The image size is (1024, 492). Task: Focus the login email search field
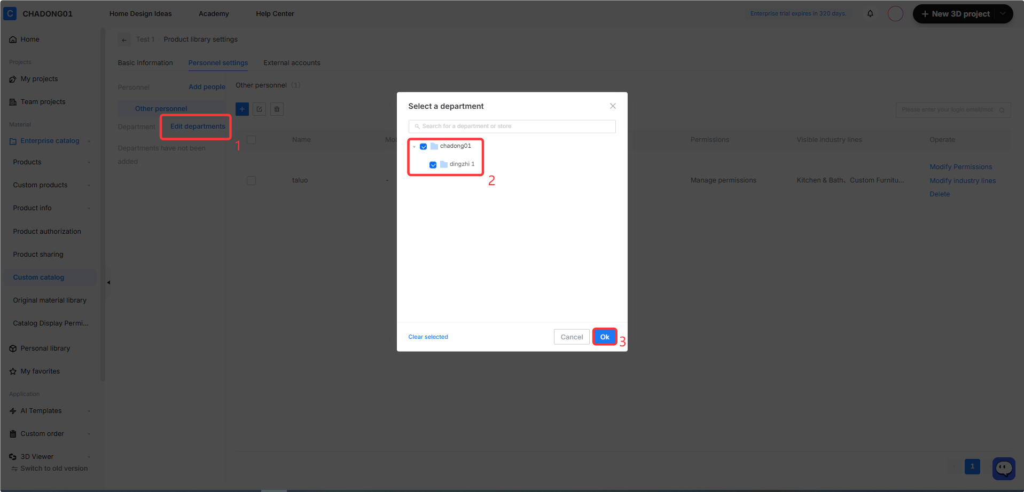click(953, 110)
